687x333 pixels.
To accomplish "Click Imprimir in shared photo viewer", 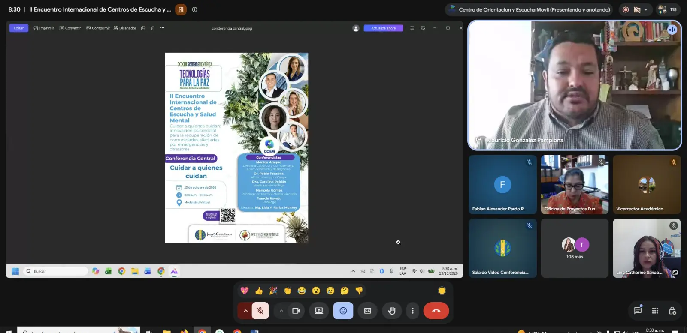I will 44,28.
